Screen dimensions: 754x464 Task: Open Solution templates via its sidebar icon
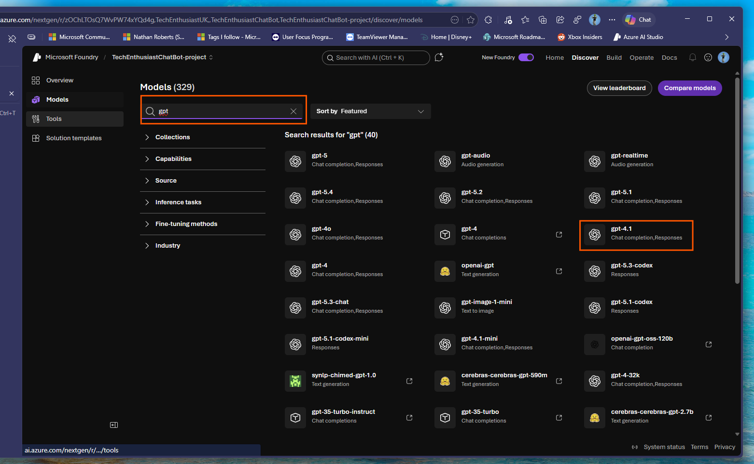click(36, 138)
